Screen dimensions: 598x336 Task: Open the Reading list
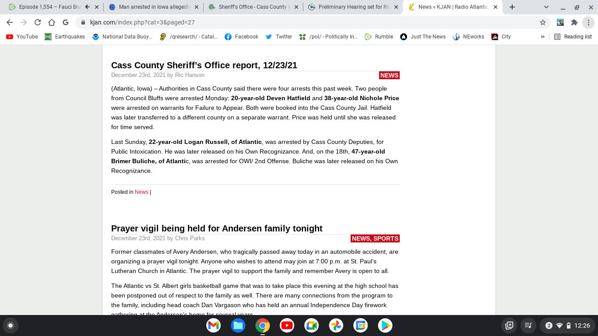point(573,37)
